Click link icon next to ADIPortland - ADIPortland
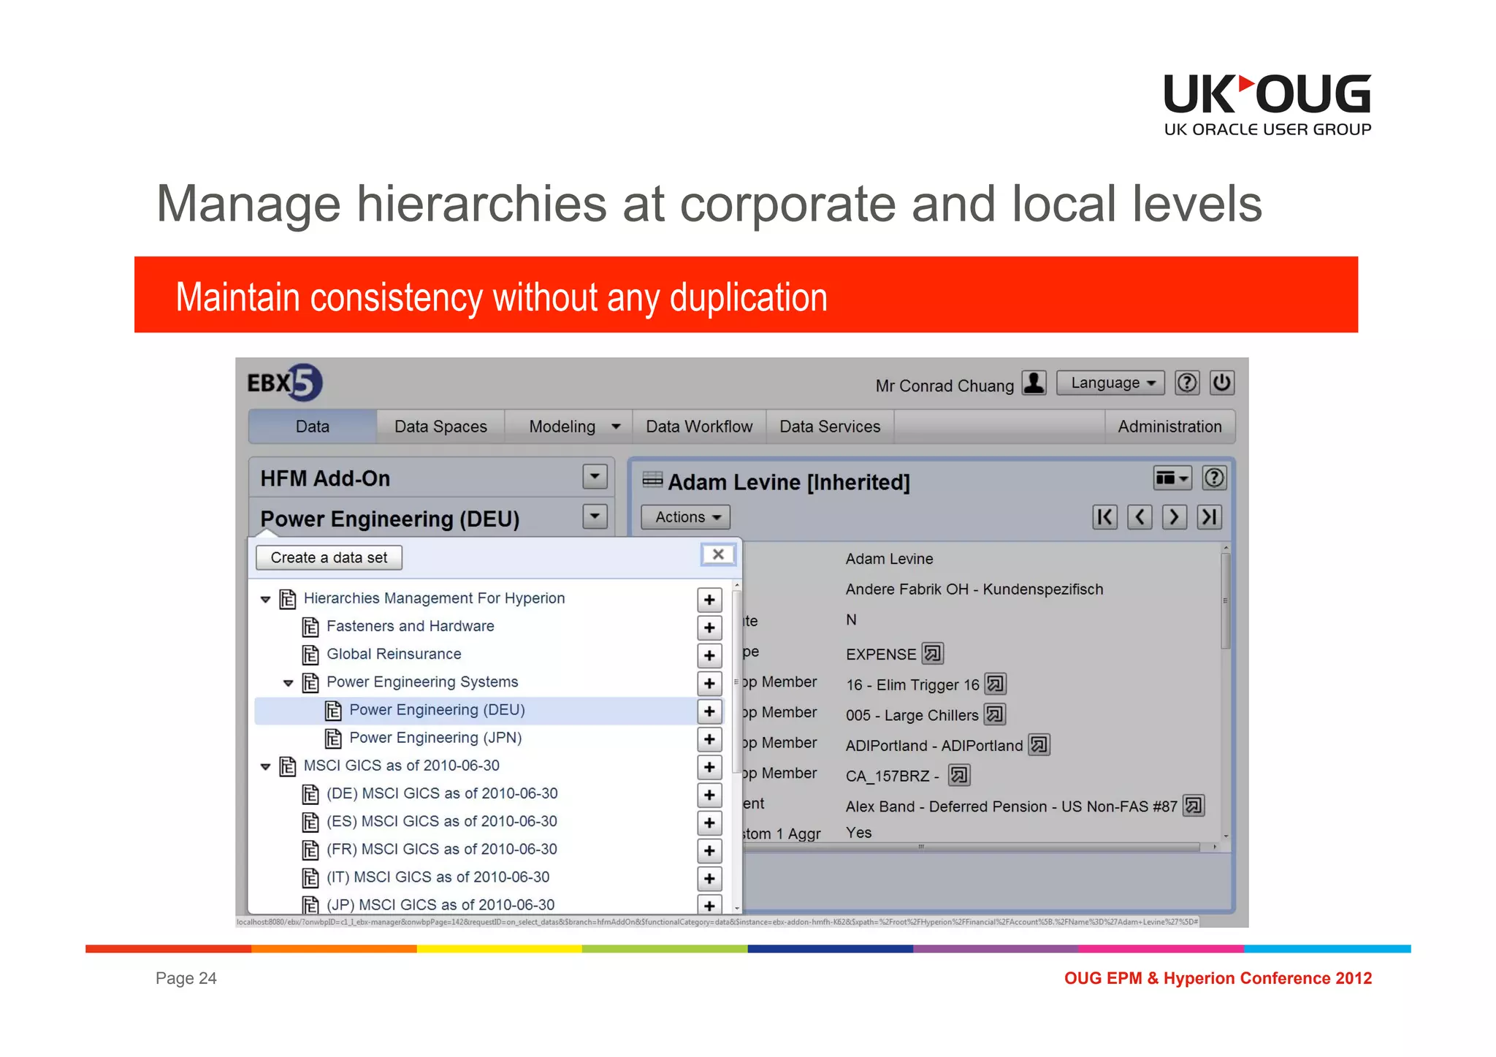 click(x=1039, y=745)
